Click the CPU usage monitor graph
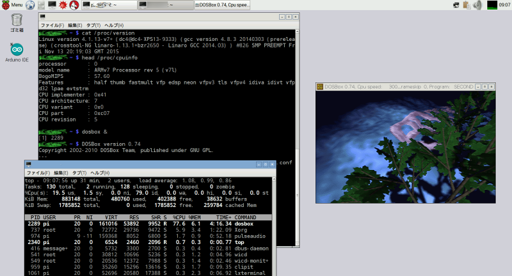 (492, 5)
